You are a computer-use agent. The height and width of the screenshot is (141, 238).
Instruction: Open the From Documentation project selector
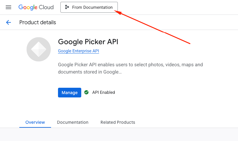click(x=89, y=7)
